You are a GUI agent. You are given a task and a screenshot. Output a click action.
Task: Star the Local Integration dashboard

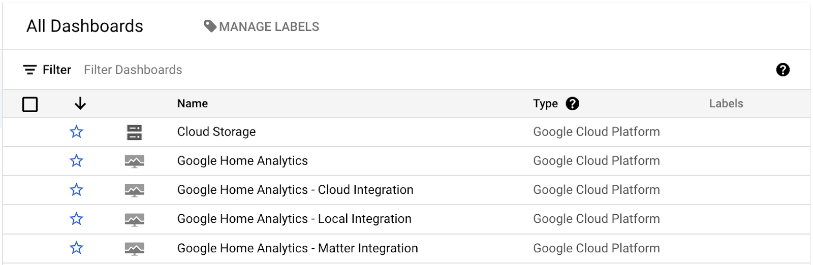tap(76, 219)
